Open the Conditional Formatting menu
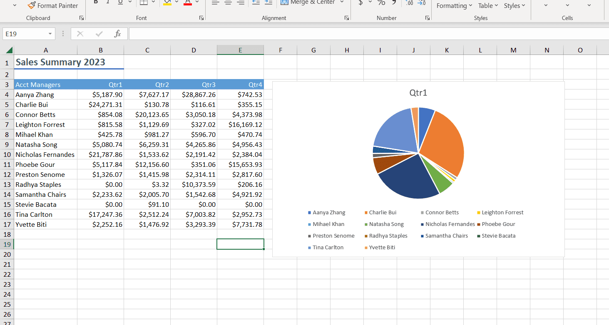Viewport: 609px width, 325px height. coord(453,5)
